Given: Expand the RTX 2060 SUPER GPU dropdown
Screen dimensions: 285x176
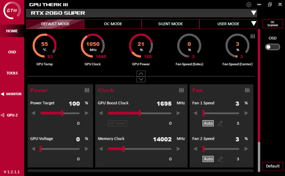Looking at the screenshot, I should pos(254,13).
